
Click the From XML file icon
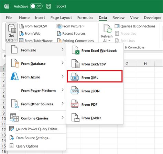click(x=75, y=77)
